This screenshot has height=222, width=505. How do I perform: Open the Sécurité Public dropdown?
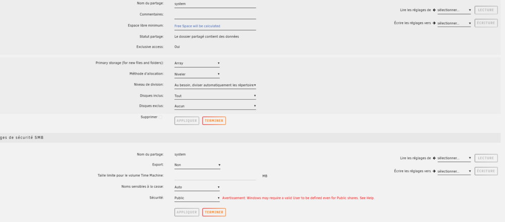point(197,198)
